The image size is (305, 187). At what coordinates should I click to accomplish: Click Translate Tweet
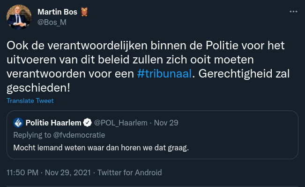click(x=30, y=101)
